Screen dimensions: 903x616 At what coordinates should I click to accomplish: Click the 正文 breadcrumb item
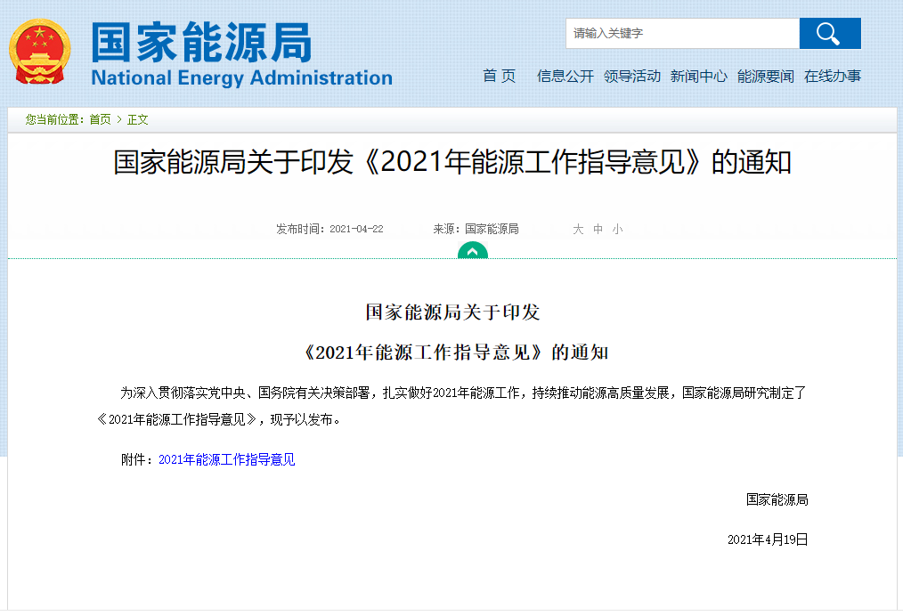[x=138, y=119]
